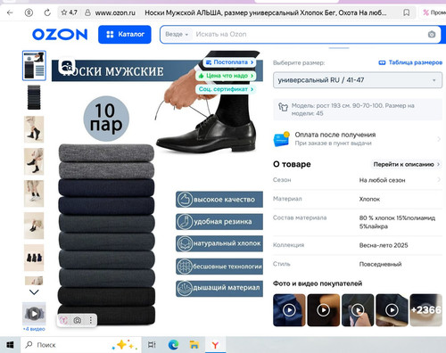Go back with the browser back arrow
This screenshot has width=446, height=353.
point(10,12)
